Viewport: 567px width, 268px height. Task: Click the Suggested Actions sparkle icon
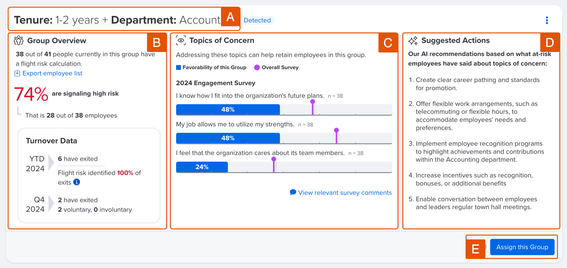point(413,40)
